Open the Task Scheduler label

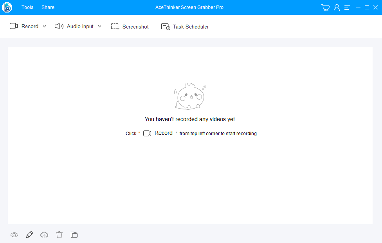[191, 27]
